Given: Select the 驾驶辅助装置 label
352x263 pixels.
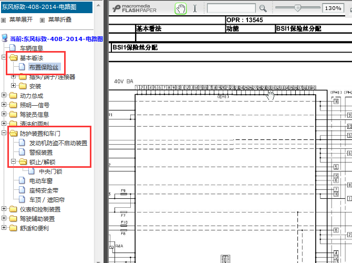Looking at the screenshot, I should point(37,219).
